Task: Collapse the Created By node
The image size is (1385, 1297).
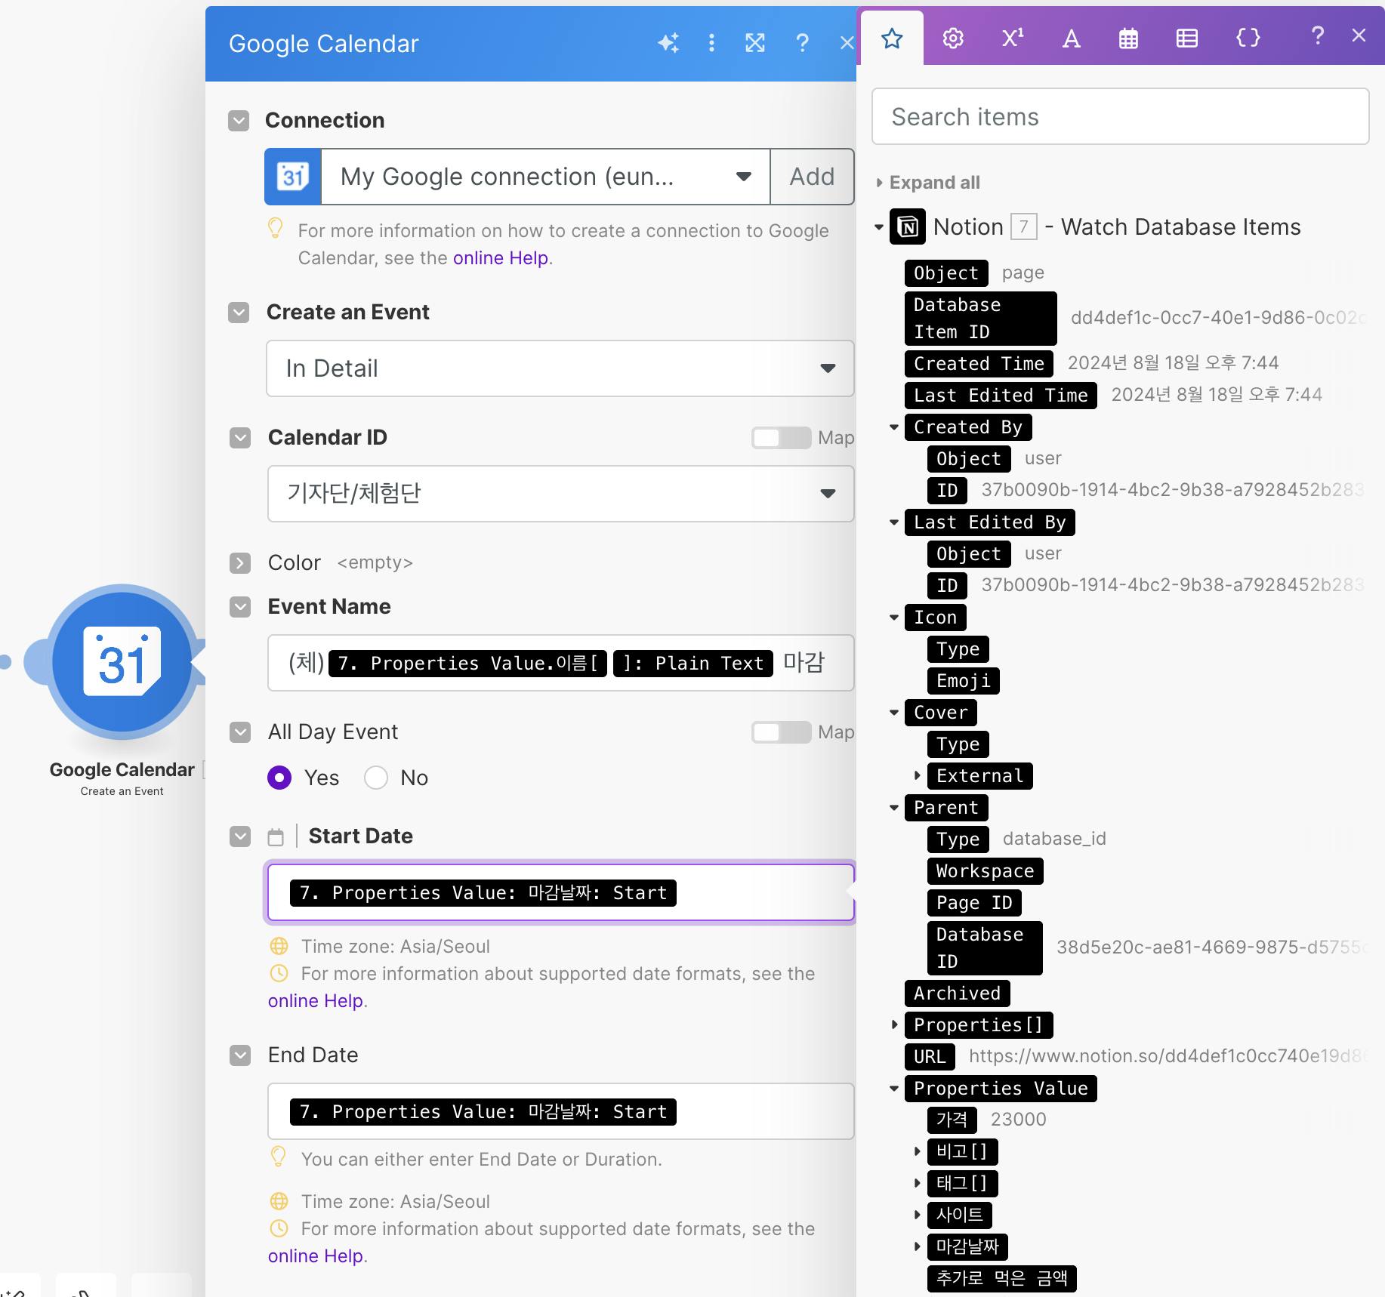Action: (894, 427)
